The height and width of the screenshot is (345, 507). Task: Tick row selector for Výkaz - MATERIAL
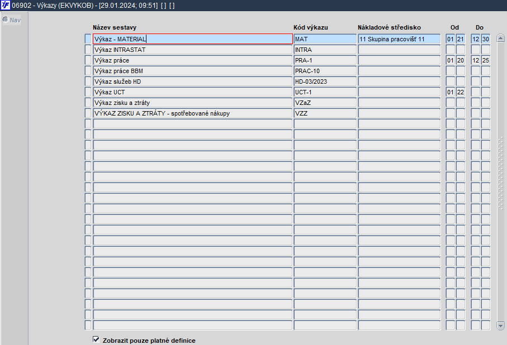[x=88, y=39]
